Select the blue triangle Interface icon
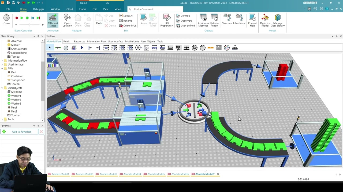The height and width of the screenshot is (192, 343). 82,48
